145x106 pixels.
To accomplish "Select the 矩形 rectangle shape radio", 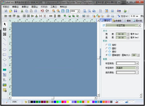I will pos(107,45).
